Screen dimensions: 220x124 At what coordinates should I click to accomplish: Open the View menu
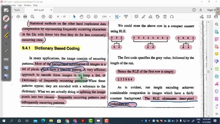(14, 5)
